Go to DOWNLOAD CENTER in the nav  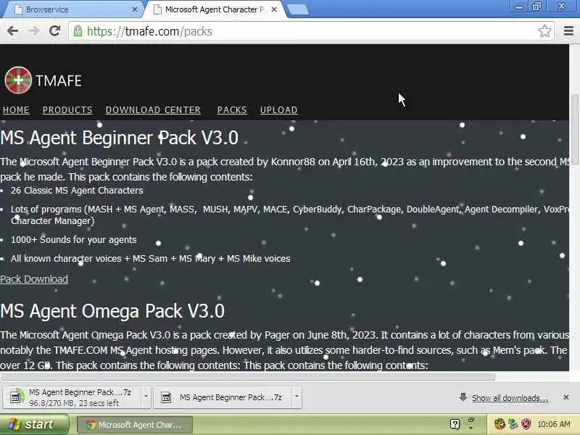[x=153, y=110]
